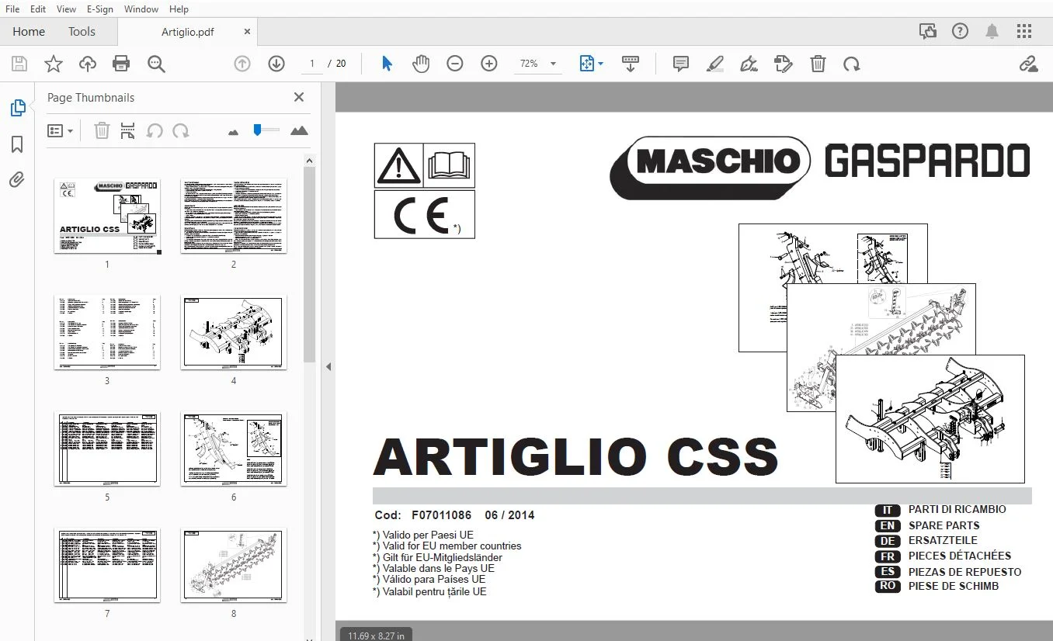Screen dimensions: 1053x641
Task: Open the E-Sign menu
Action: (99, 9)
